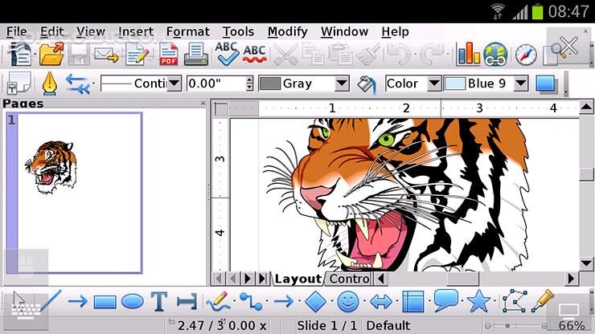
Task: Export document directly as PDF
Action: tap(169, 55)
